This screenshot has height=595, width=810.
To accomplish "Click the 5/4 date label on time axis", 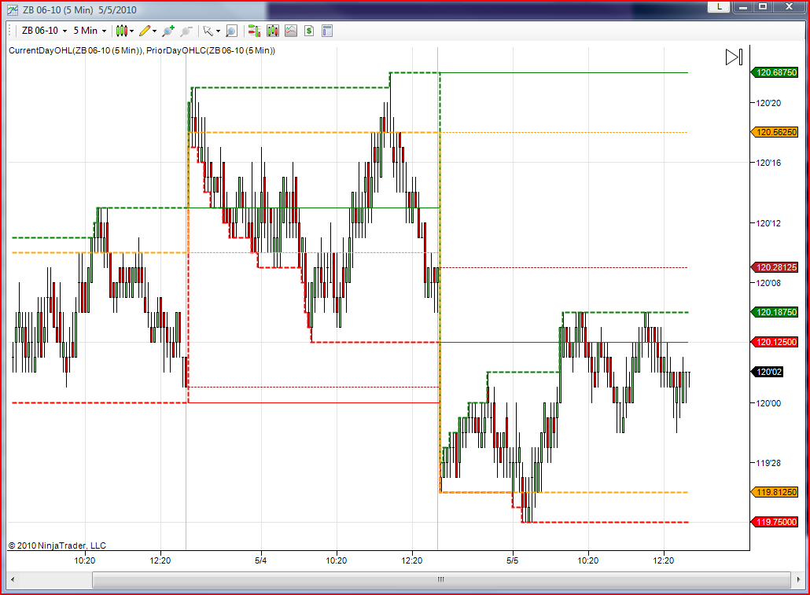I will tap(261, 560).
